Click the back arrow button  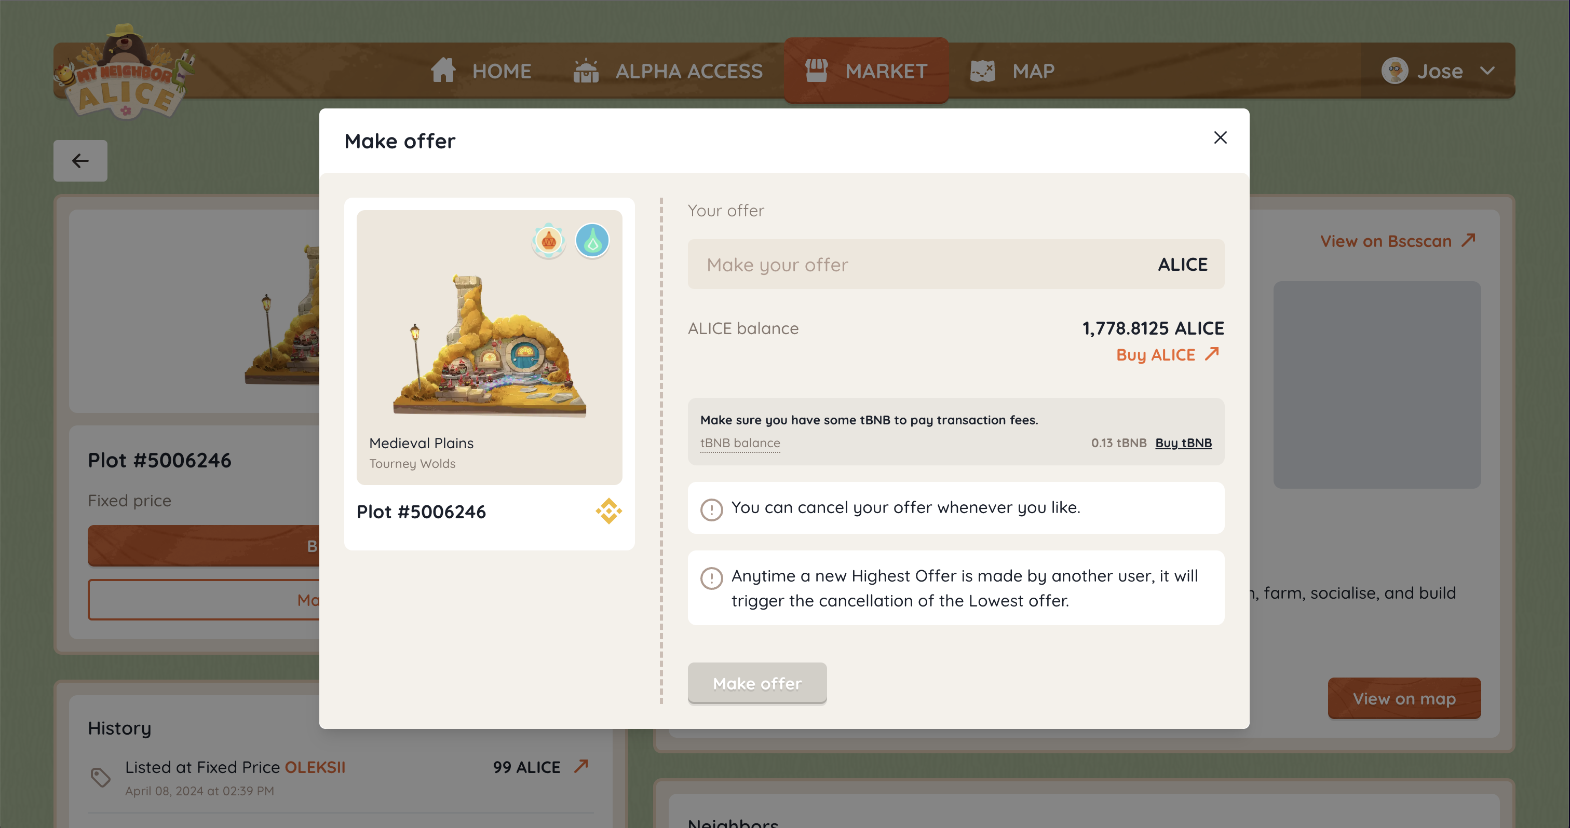point(80,161)
